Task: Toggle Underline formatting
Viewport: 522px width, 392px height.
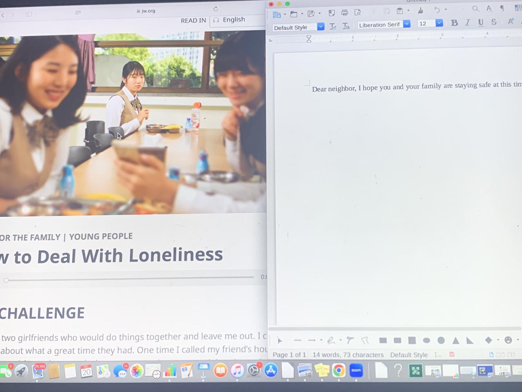Action: [x=481, y=22]
